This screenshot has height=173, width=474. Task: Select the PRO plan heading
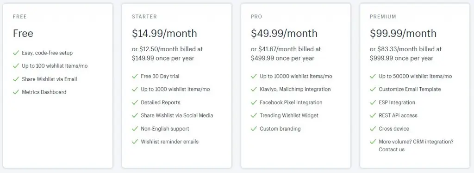[x=256, y=17]
